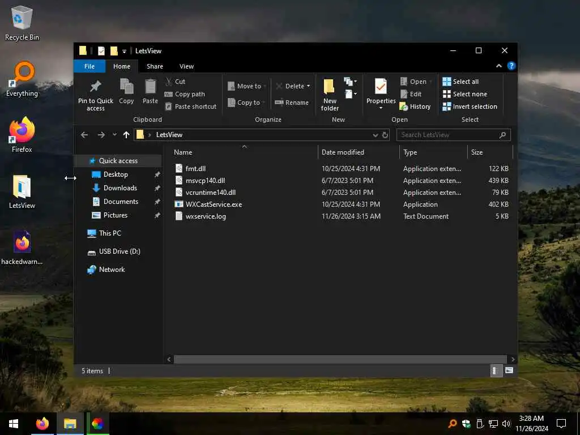Expand the Copy to dropdown
Image resolution: width=580 pixels, height=435 pixels.
263,103
